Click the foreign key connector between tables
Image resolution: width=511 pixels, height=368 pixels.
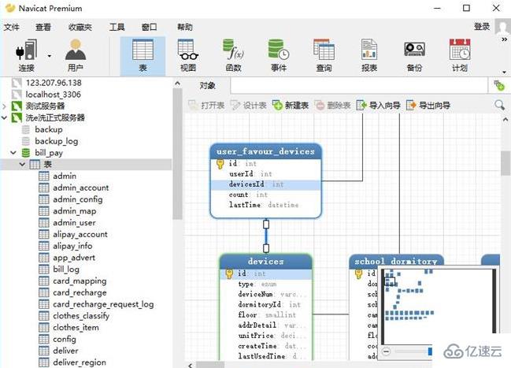pyautogui.click(x=266, y=236)
